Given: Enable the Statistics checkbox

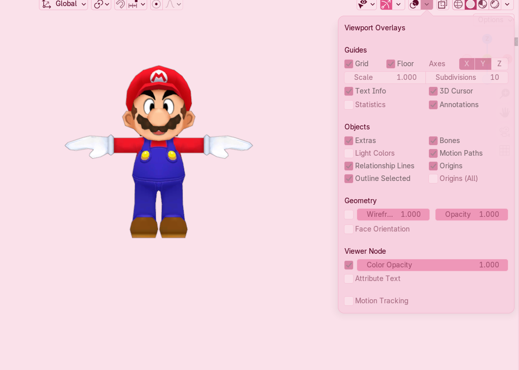Looking at the screenshot, I should pos(349,105).
